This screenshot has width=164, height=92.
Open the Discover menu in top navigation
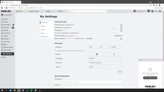(19, 11)
